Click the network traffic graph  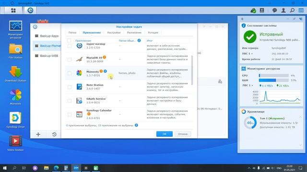point(280,97)
